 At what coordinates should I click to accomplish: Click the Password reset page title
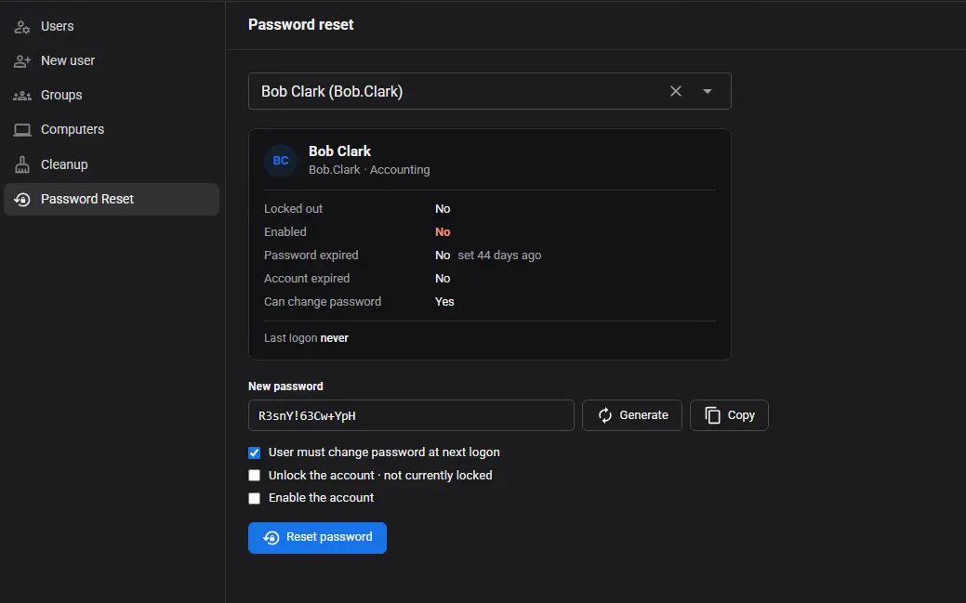point(300,25)
